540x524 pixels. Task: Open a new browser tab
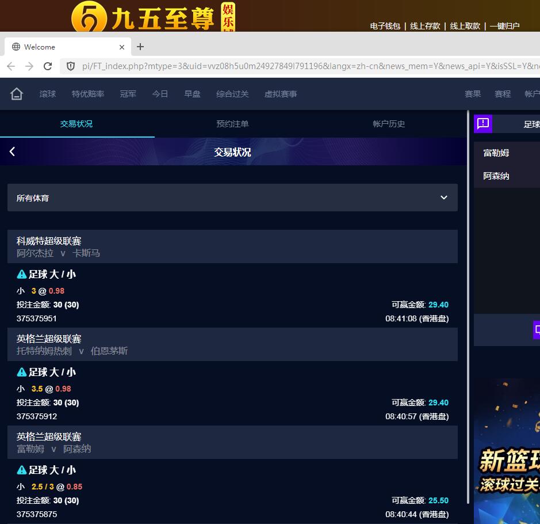[x=140, y=47]
